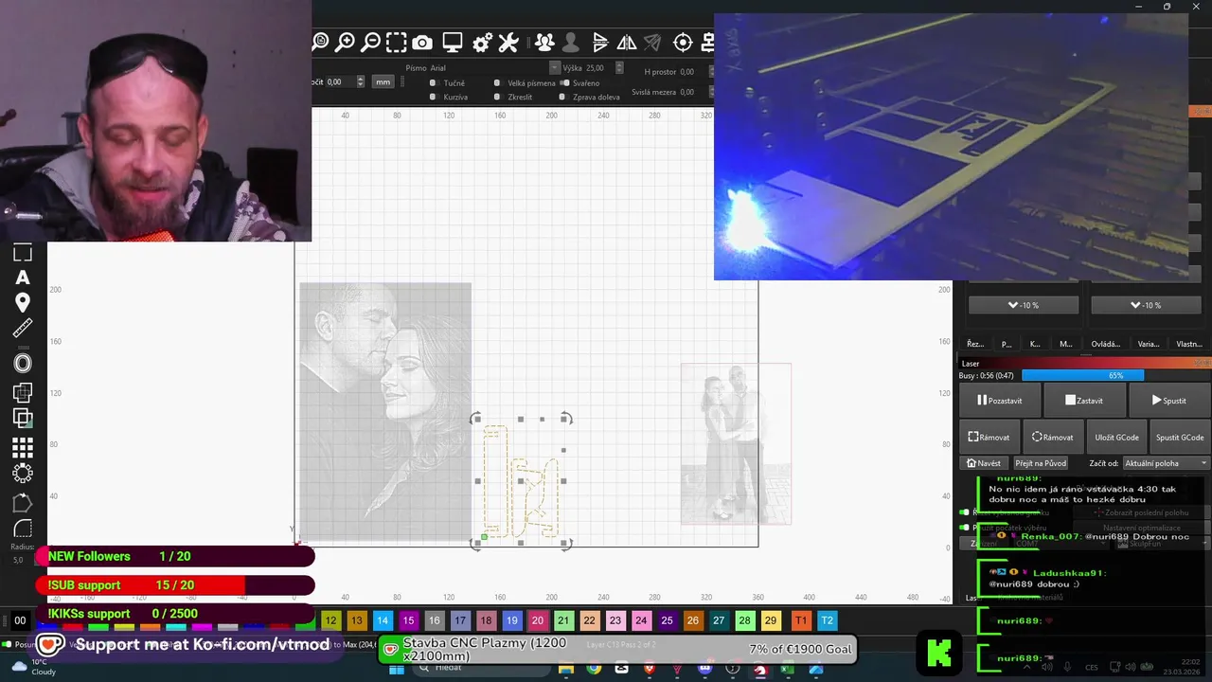
Task: Click the Navést home button
Action: click(983, 463)
